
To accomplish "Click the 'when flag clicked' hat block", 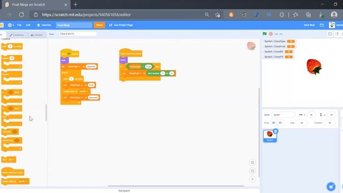I will click(70, 53).
